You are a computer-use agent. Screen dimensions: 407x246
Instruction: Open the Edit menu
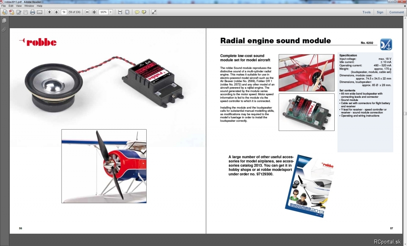(11, 6)
